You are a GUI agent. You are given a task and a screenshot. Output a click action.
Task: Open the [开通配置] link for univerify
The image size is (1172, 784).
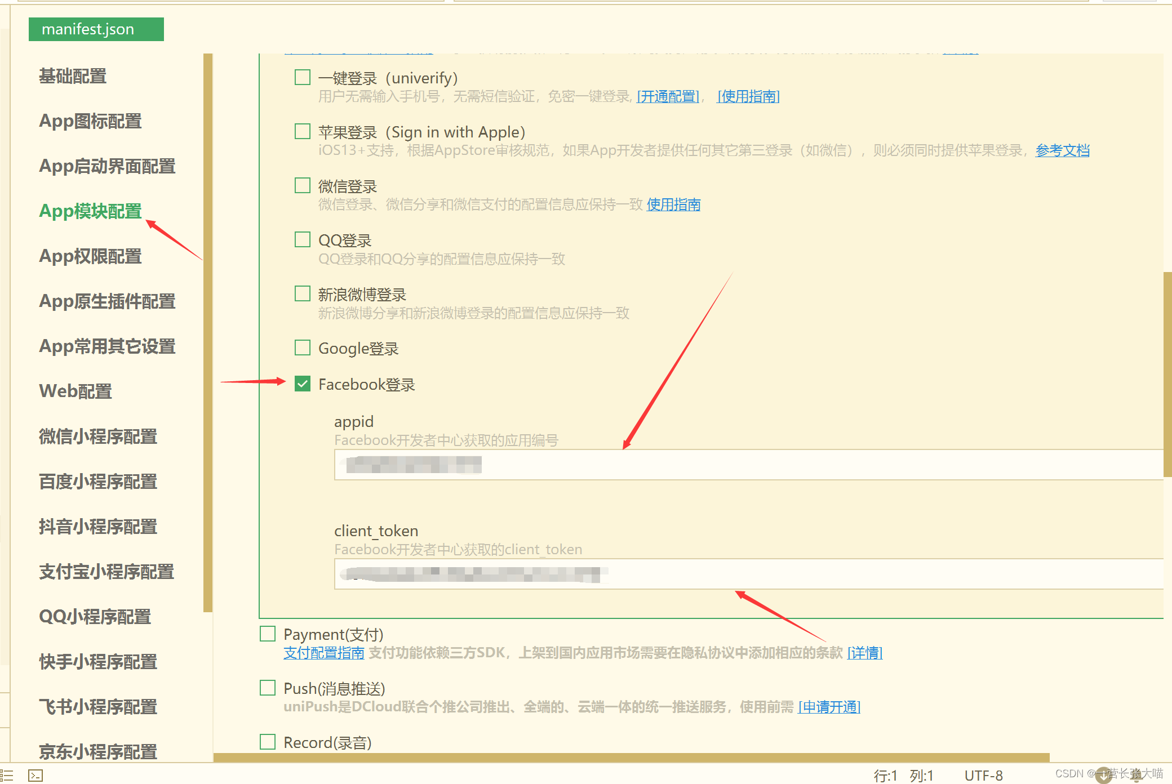click(668, 96)
